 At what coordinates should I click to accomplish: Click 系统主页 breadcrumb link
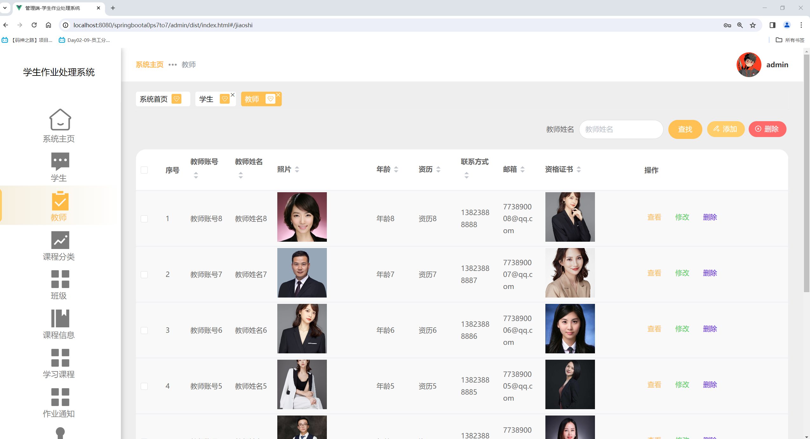click(150, 65)
